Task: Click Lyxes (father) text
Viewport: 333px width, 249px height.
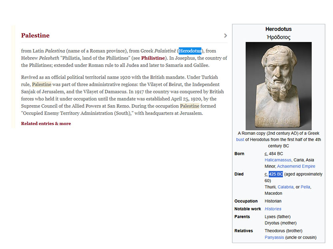Action: tap(277, 217)
